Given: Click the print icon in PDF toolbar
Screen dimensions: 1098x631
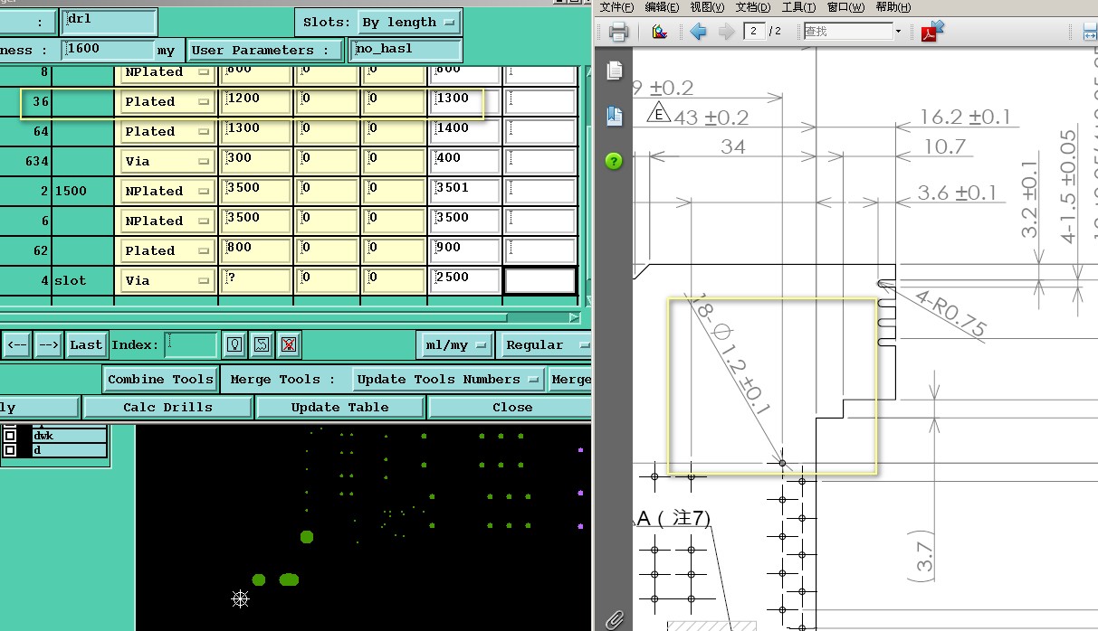Looking at the screenshot, I should pos(618,33).
